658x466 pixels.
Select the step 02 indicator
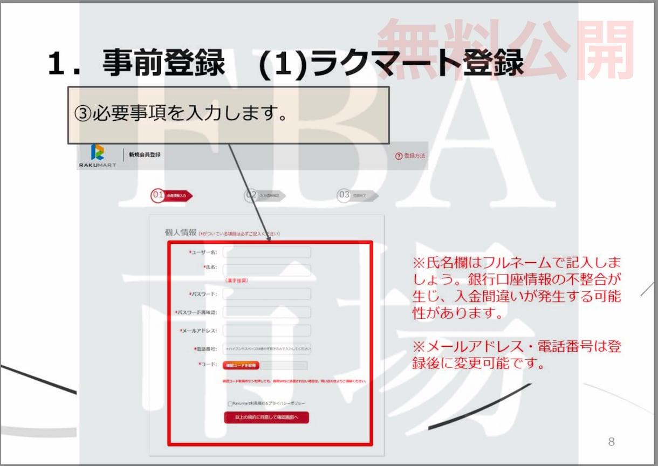tap(264, 196)
